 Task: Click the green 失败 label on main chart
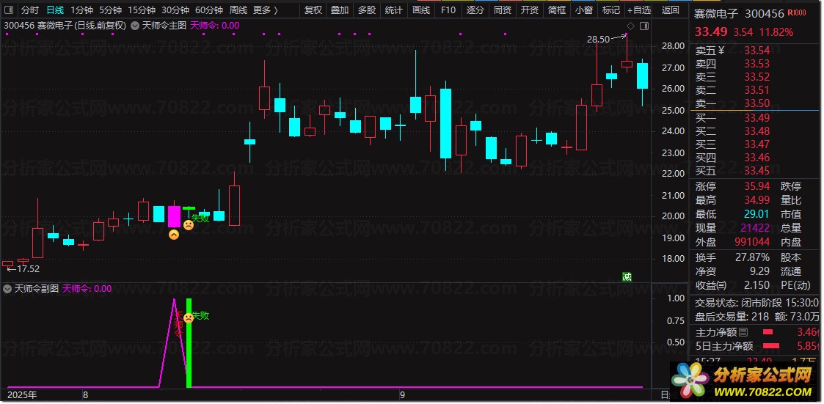pos(201,218)
